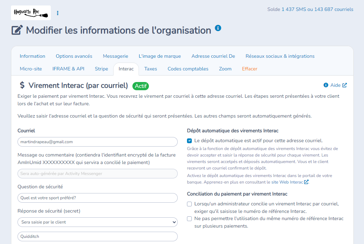Image resolution: width=364 pixels, height=244 pixels.
Task: Click the SMS and courriels balance link
Action: click(317, 9)
